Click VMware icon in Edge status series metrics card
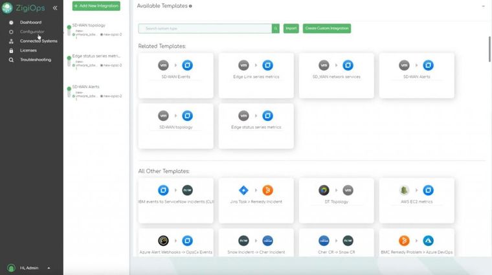 tap(244, 116)
